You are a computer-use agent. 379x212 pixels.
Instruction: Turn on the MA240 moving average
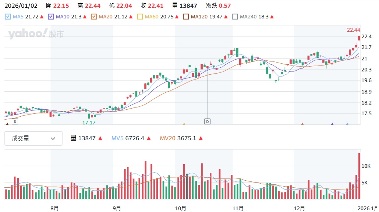(x=235, y=17)
